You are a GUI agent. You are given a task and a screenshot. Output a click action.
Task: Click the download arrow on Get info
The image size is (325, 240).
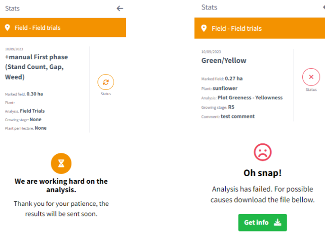pos(277,222)
